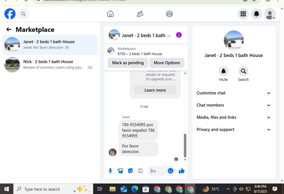This screenshot has height=194, width=284.
Task: Send a voice clip with microphone icon
Action: pyautogui.click(x=110, y=171)
